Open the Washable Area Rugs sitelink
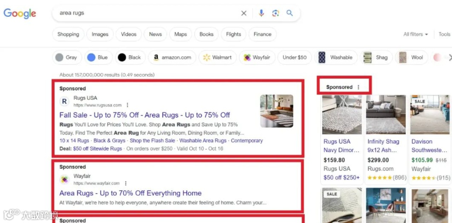This screenshot has width=452, height=223. click(x=203, y=140)
